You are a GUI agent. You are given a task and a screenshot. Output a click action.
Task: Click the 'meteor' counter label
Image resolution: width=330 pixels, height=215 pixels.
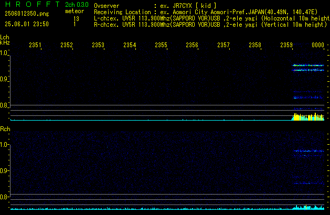point(74,11)
